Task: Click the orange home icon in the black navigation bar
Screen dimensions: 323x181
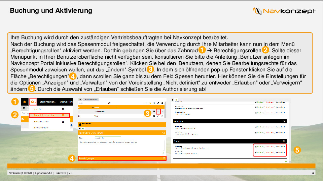Action: point(25,102)
